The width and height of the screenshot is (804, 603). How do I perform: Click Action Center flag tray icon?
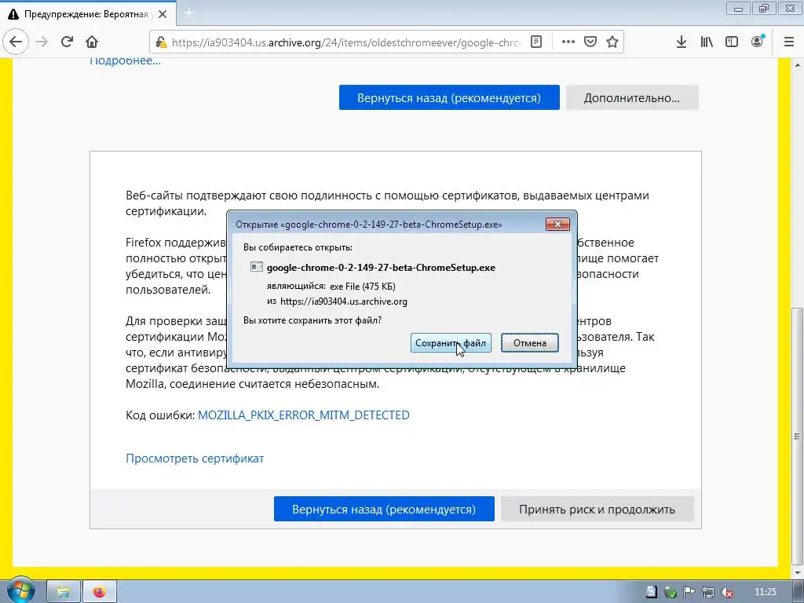click(x=689, y=592)
